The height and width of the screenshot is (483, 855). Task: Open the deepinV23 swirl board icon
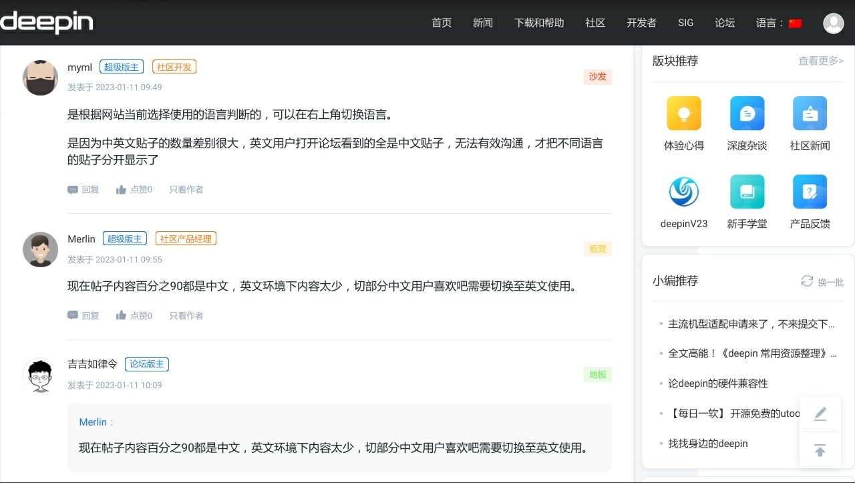click(684, 192)
